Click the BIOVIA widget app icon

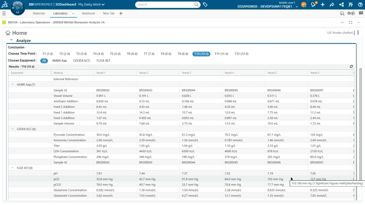tap(4, 22)
